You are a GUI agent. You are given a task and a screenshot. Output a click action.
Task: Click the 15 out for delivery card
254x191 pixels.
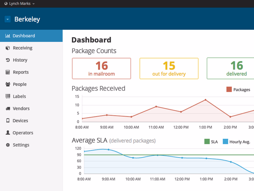(x=169, y=68)
